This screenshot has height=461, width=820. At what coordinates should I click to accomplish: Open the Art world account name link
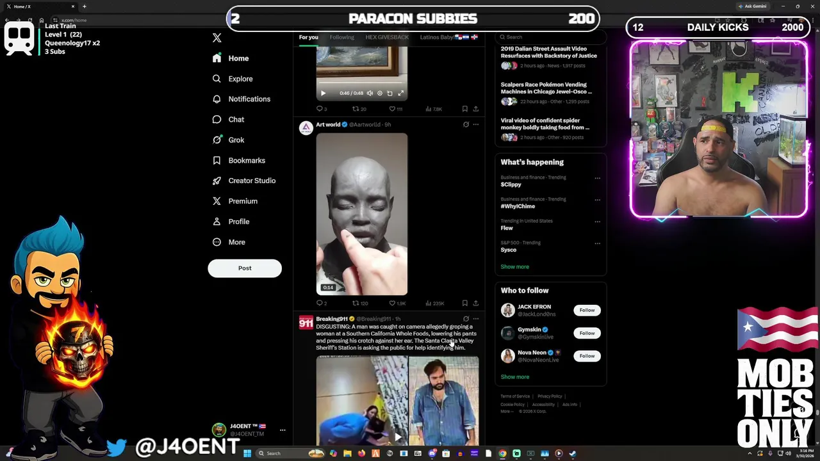tap(328, 125)
